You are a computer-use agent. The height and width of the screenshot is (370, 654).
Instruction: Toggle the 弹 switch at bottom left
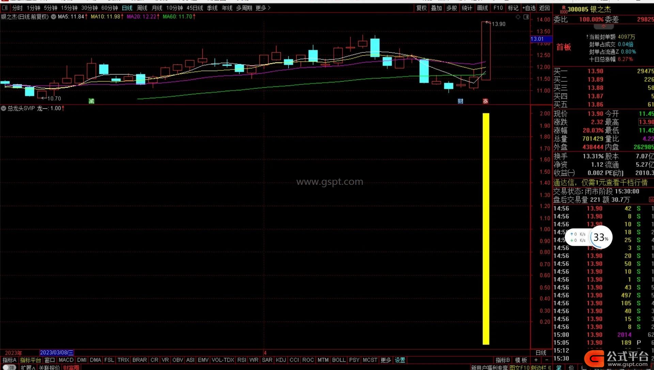[9, 368]
